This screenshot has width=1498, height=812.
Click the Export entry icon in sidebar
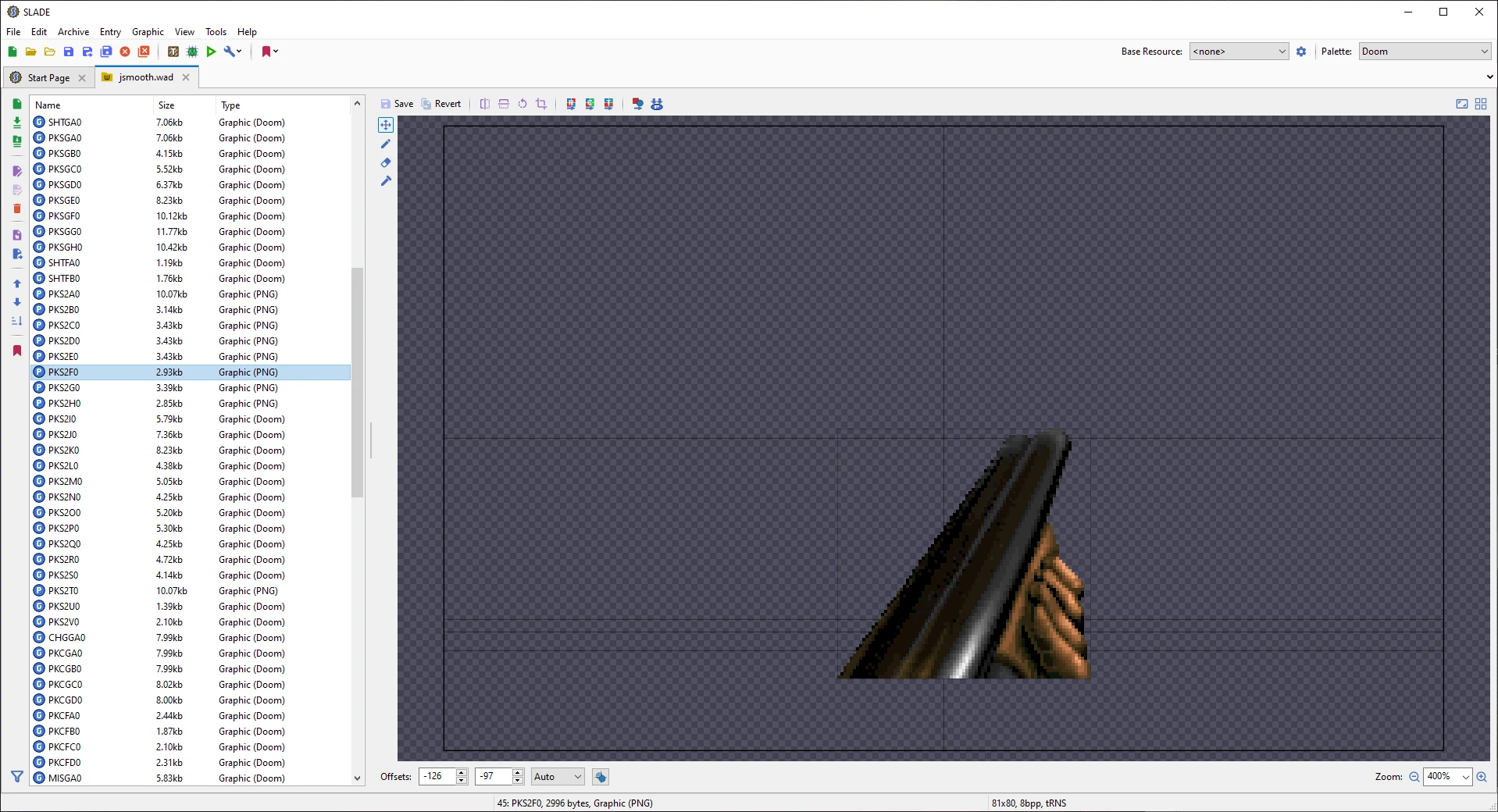[17, 254]
